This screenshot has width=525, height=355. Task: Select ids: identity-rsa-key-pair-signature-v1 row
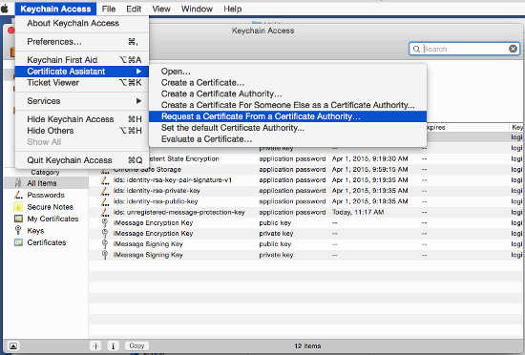click(306, 180)
